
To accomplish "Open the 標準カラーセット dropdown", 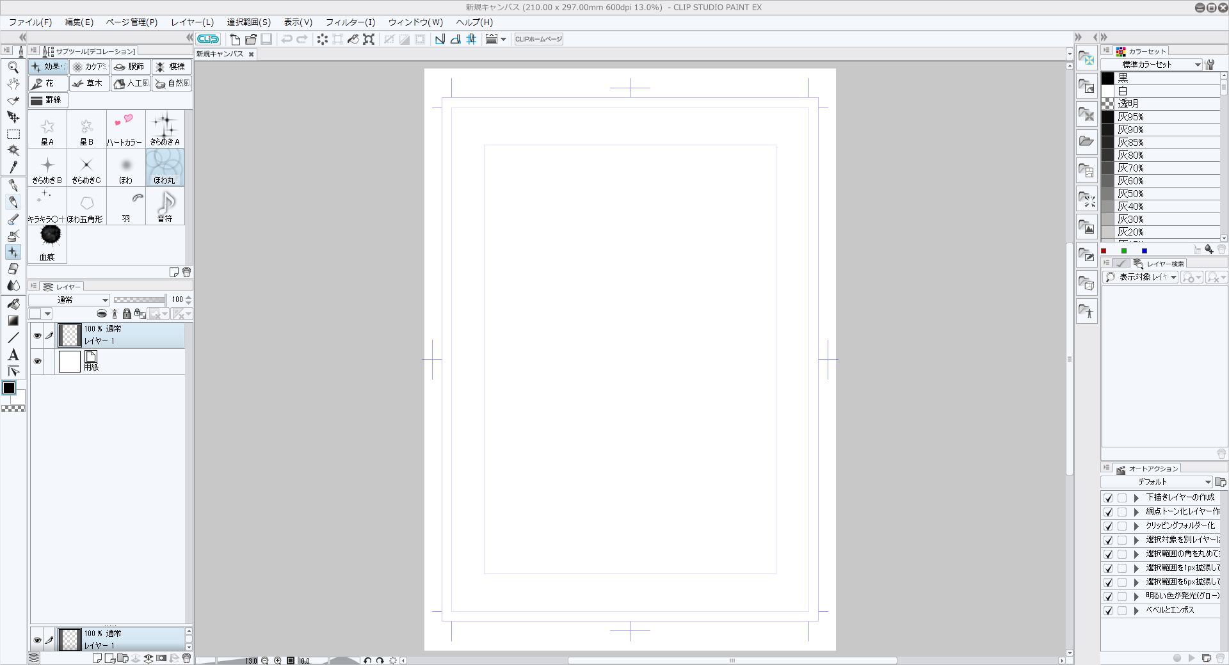I will pyautogui.click(x=1152, y=65).
